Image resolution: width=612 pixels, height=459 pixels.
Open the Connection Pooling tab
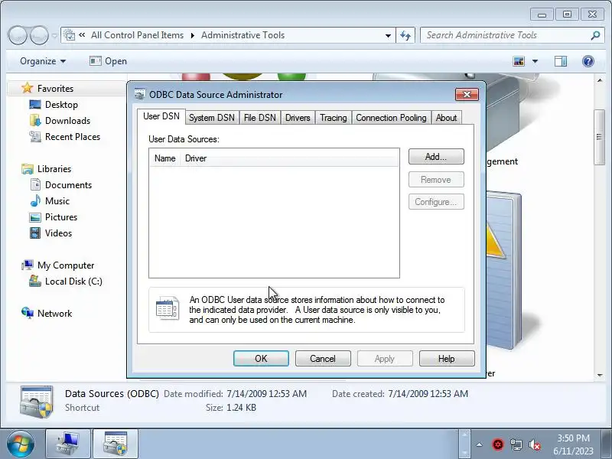391,118
